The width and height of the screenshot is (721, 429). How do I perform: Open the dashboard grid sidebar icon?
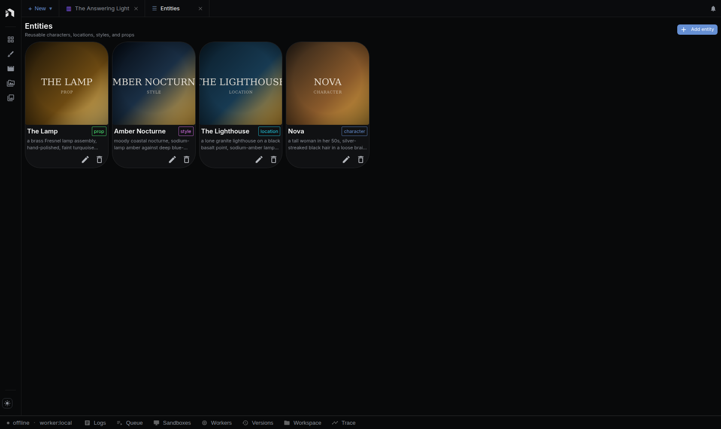pyautogui.click(x=11, y=39)
